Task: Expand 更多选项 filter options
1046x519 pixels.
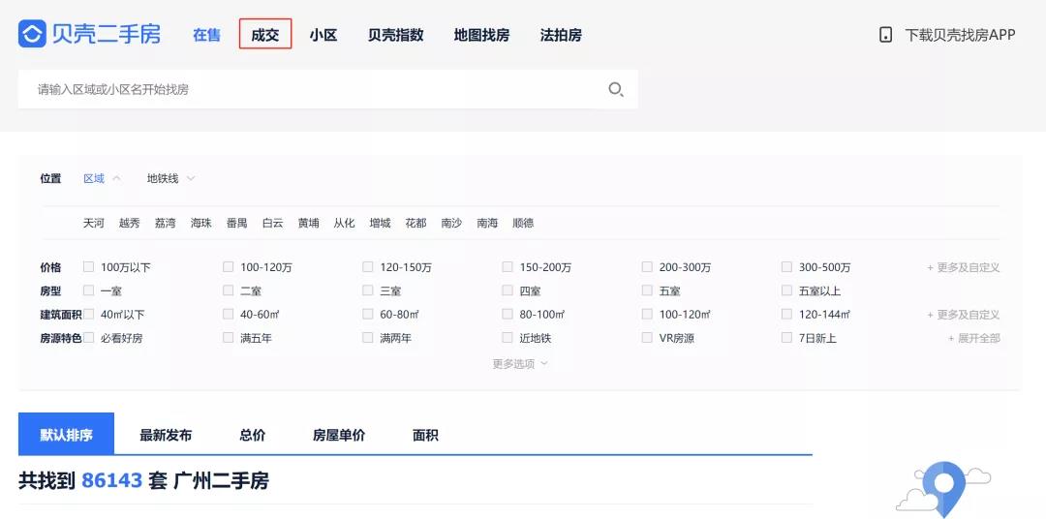Action: 520,364
